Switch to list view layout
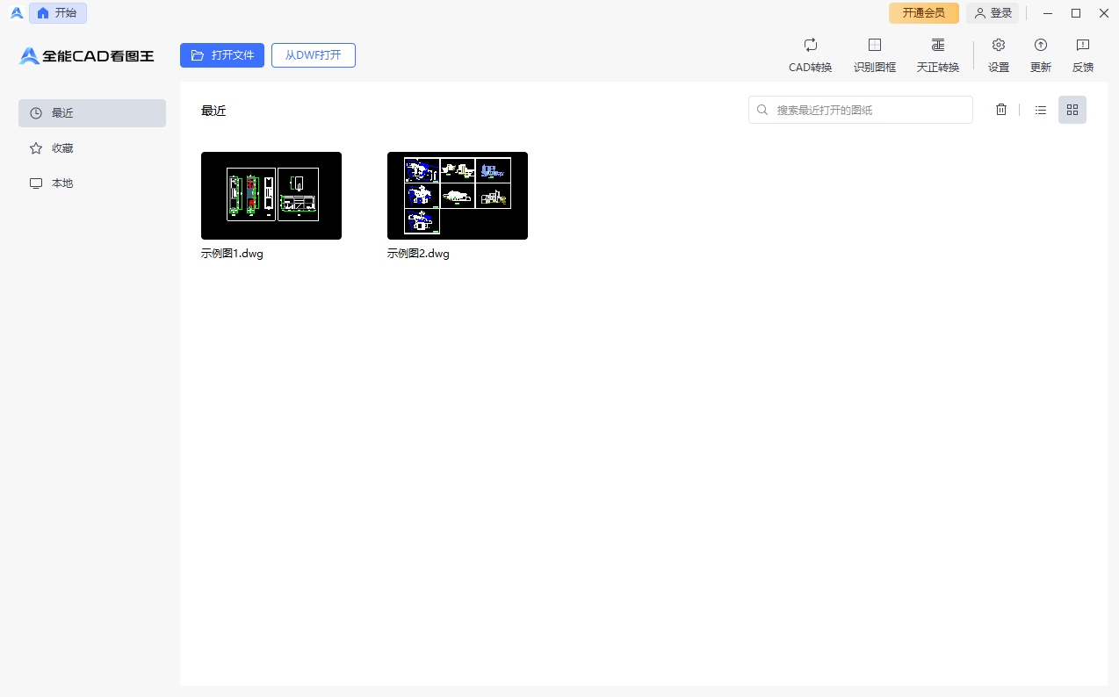 [1040, 110]
